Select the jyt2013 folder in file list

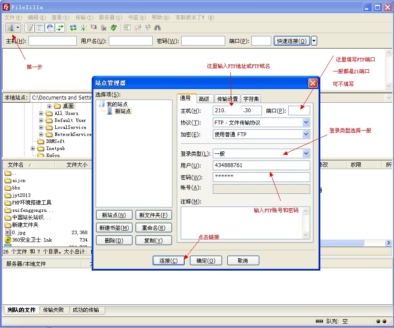coord(21,195)
